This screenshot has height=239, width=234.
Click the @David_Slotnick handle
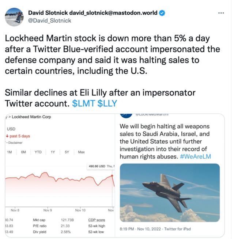[x=49, y=20]
